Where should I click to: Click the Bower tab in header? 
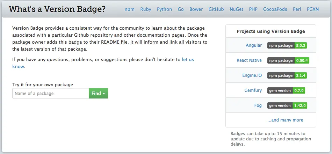[x=196, y=9]
